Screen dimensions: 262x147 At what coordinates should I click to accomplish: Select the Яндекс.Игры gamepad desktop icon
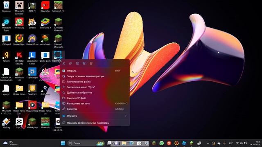click(32, 40)
